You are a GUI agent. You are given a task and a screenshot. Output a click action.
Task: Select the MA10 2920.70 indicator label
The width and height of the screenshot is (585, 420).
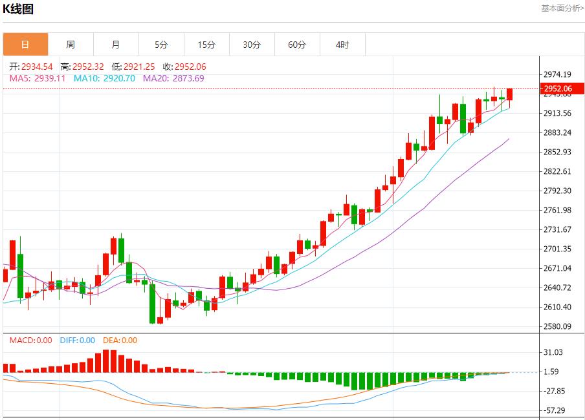point(104,78)
